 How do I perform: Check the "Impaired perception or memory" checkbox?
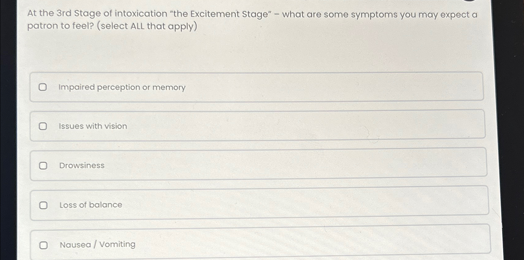[x=43, y=87]
